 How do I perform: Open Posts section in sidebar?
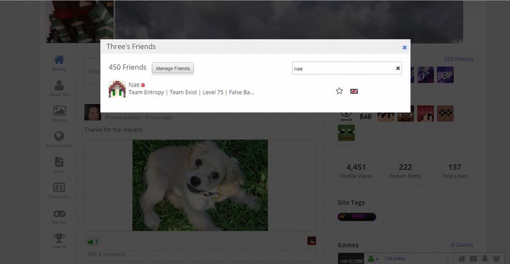tap(59, 165)
